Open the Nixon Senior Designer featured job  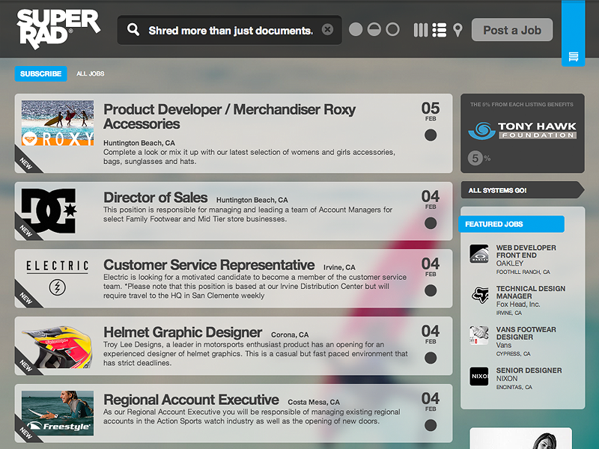(x=529, y=374)
